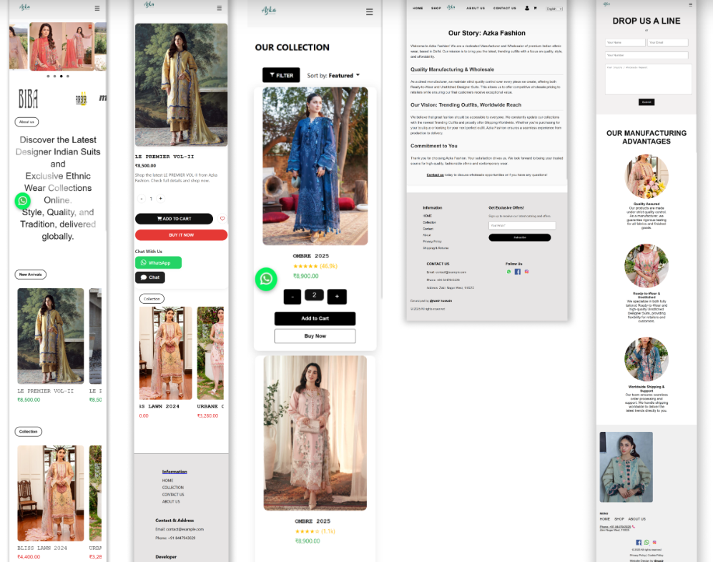713x562 pixels.
Task: Increase Ombre 2025 quantity with plus button
Action: point(337,296)
